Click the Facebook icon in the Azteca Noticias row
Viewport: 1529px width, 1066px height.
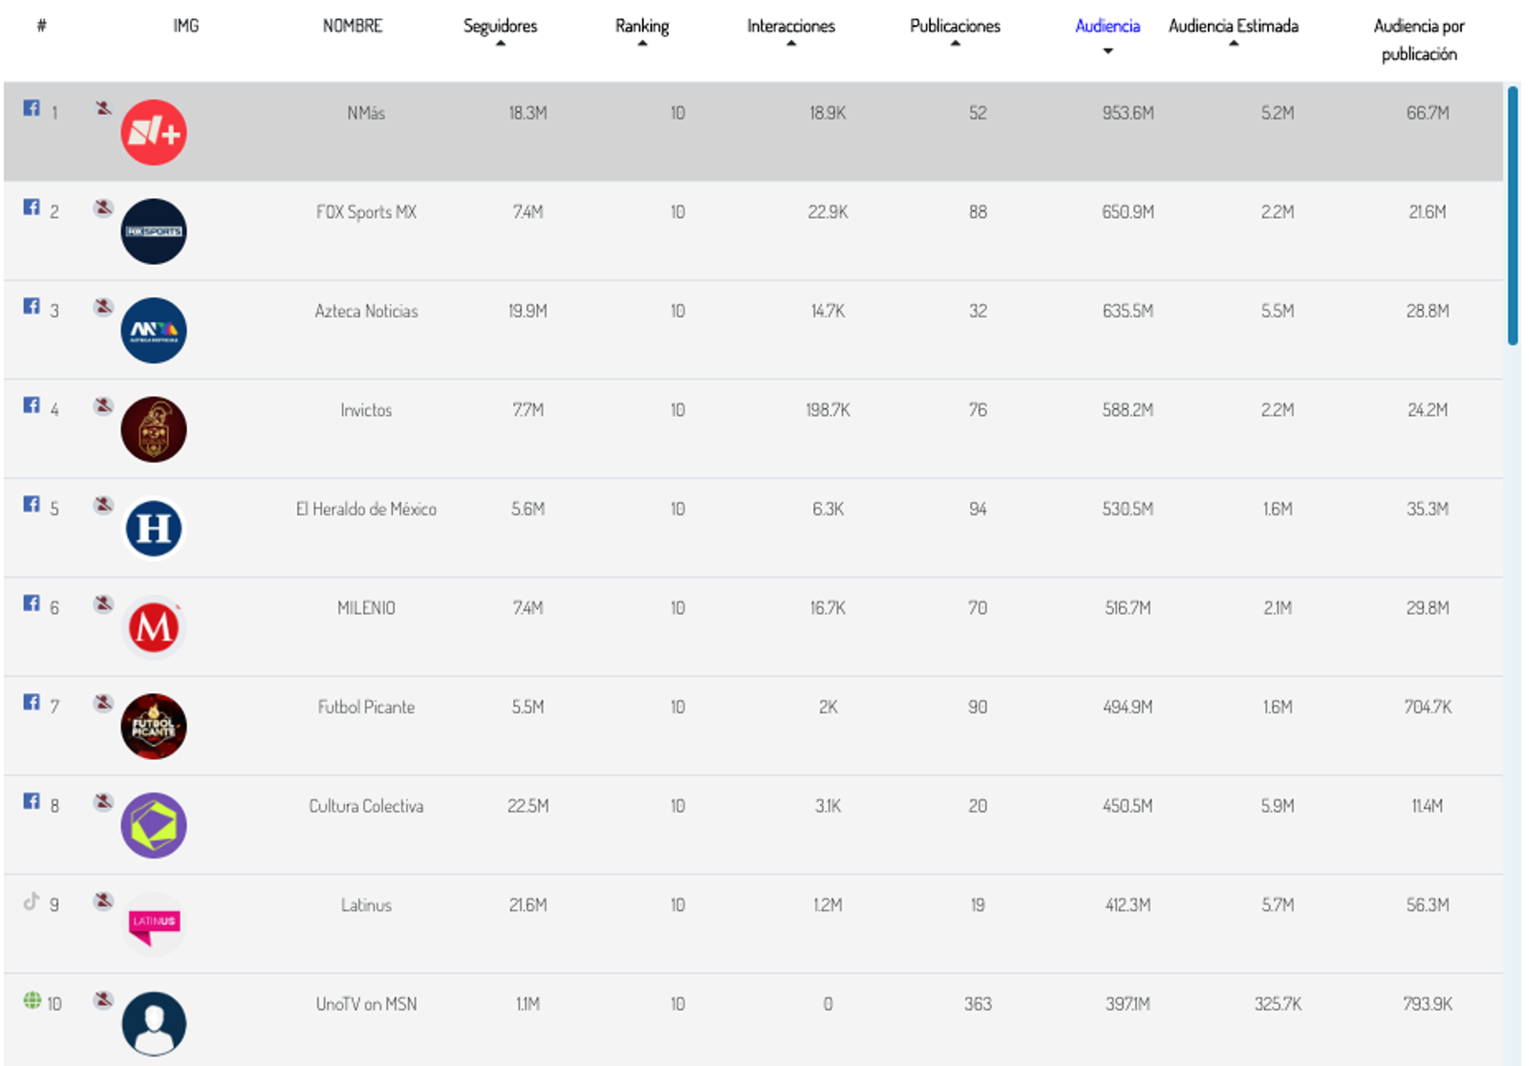(32, 306)
